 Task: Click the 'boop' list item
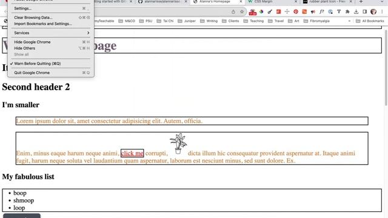pos(20,193)
